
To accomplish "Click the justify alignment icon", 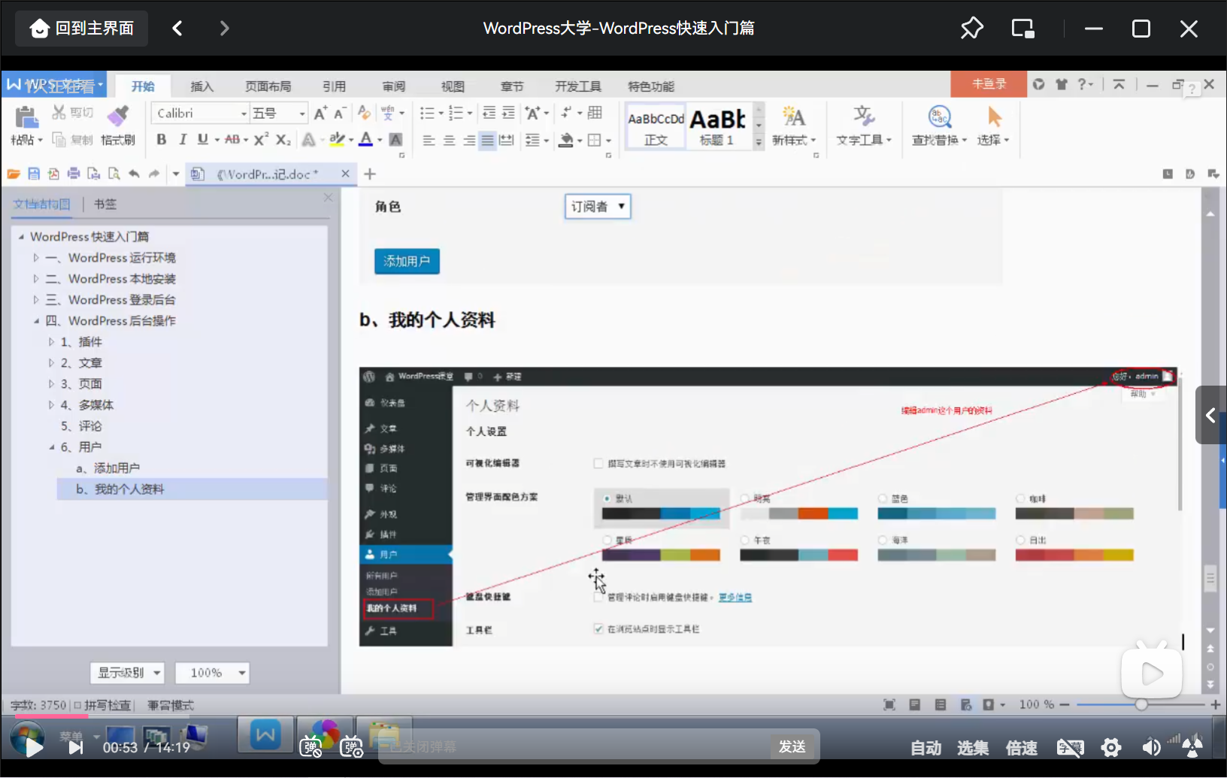I will (x=487, y=140).
